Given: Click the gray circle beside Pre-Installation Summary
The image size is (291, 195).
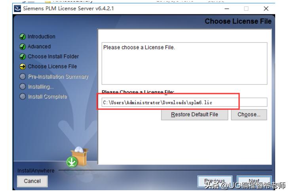Looking at the screenshot, I should click(23, 76).
